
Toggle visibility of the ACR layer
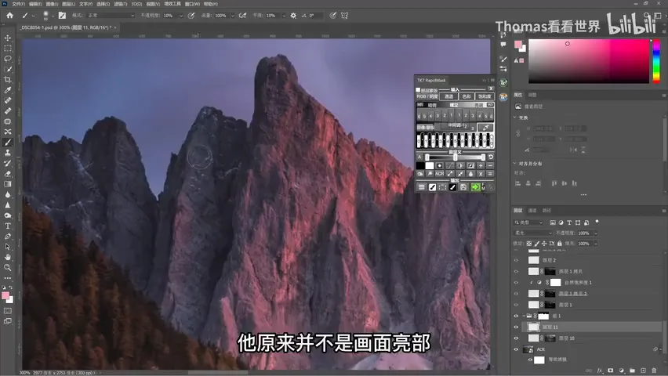[x=517, y=349]
